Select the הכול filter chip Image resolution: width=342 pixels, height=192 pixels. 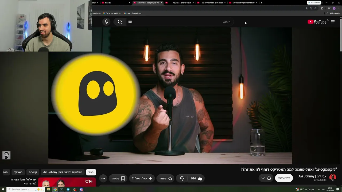point(91,172)
